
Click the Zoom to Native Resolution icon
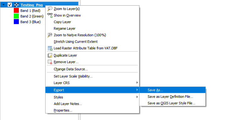click(50, 35)
